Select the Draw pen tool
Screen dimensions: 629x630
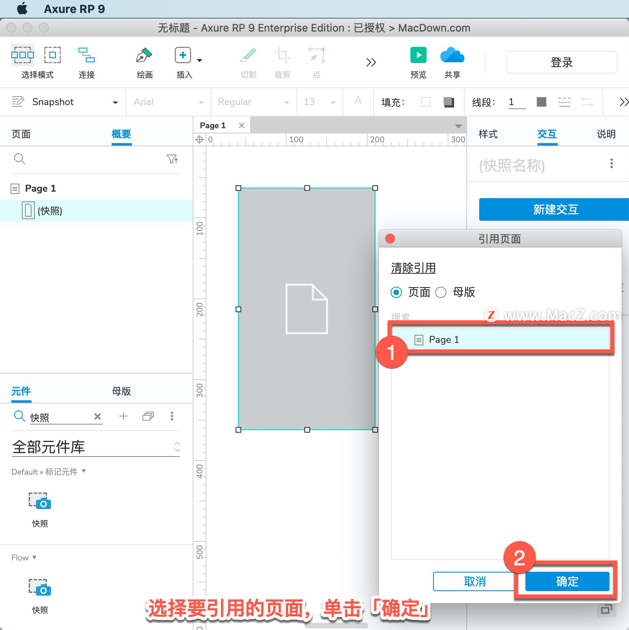(x=144, y=55)
